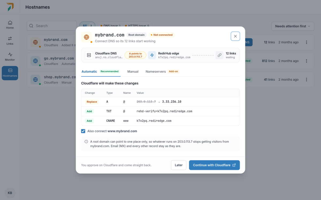Viewport: 321px width, 200px height.
Task: Click the A points to 203.0.113.7 pill
Action: (x=135, y=55)
